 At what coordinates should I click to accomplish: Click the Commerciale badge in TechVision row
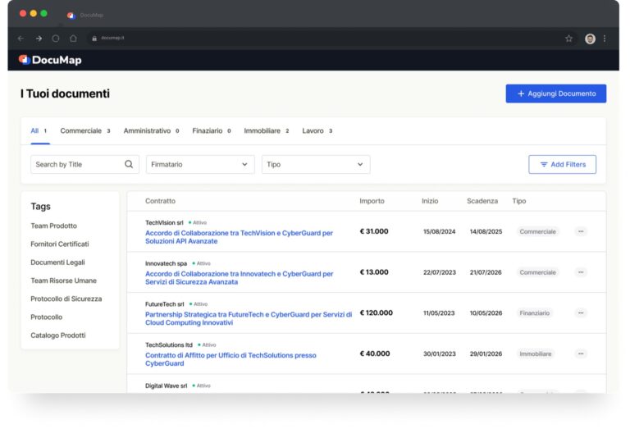click(x=537, y=231)
